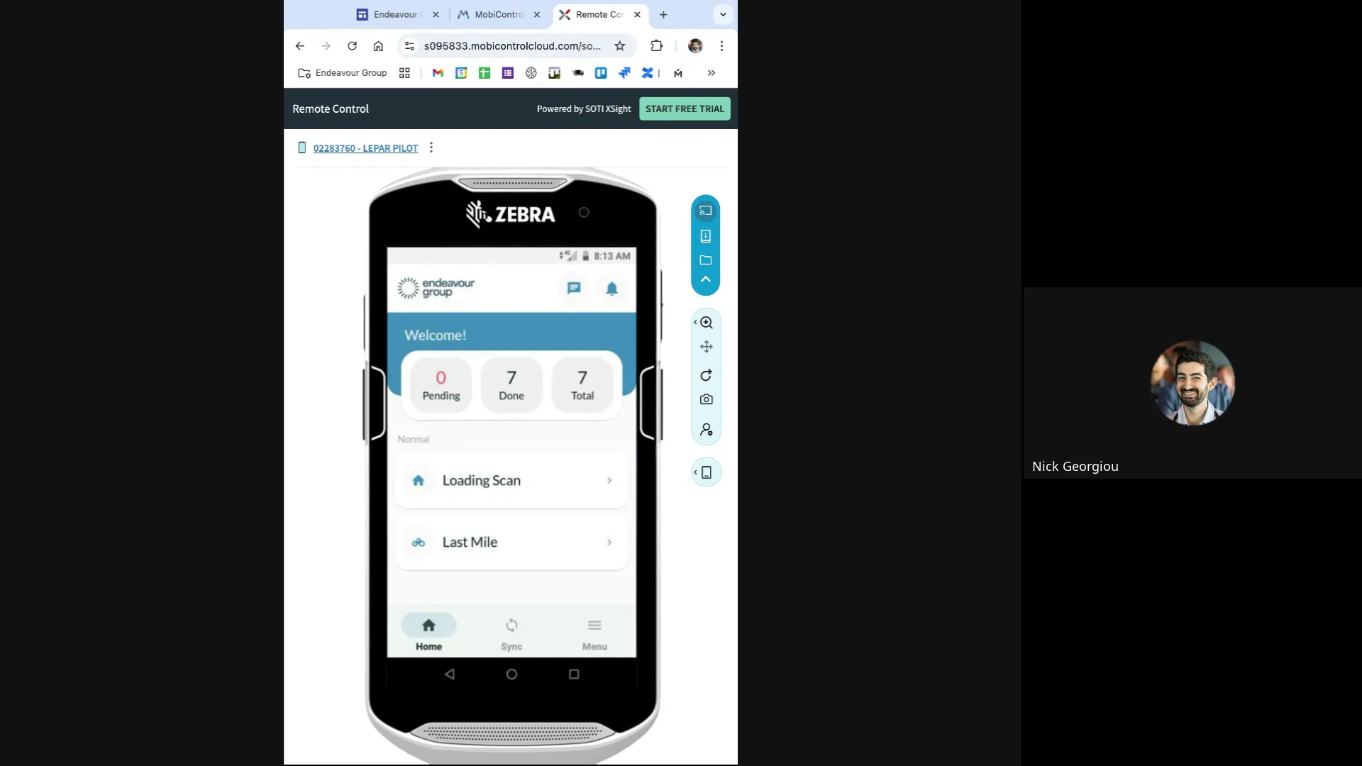1362x766 pixels.
Task: Click the rotate device icon in side toolbar
Action: point(706,375)
